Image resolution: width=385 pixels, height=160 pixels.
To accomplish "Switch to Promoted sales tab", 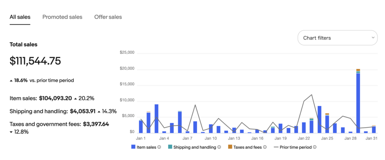I will pos(62,17).
